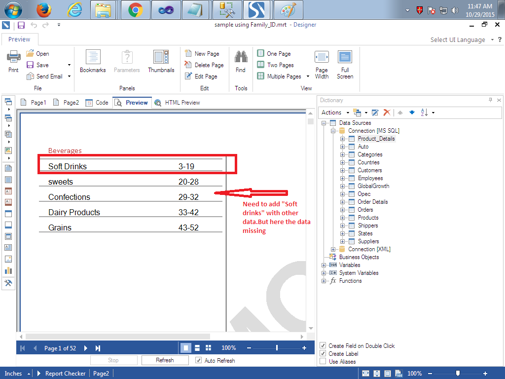Open the Select UI Language dropdown
Viewport: 505px width, 379px height.
coord(462,39)
